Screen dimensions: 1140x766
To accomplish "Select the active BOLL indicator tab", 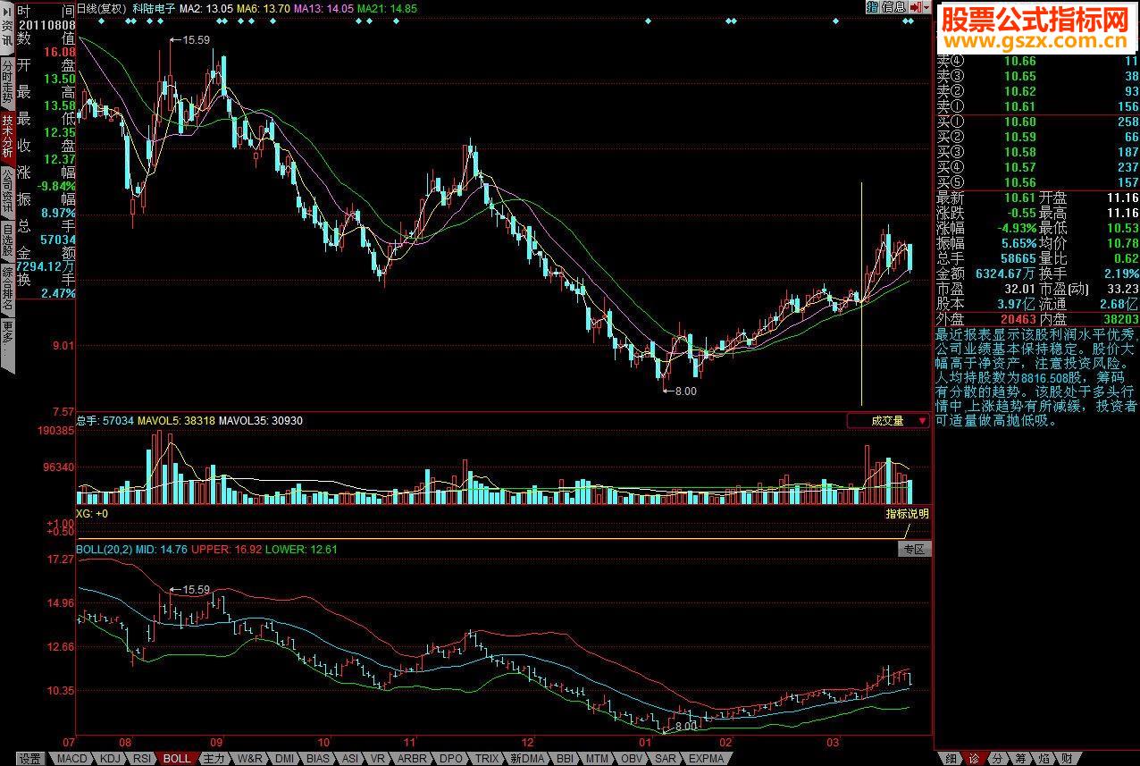I will click(x=176, y=759).
